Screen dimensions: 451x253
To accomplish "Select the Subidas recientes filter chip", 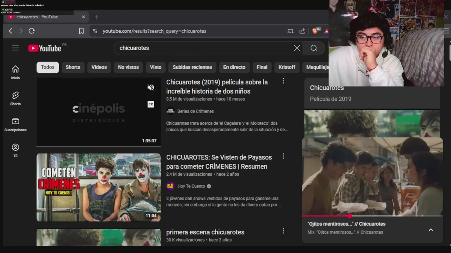I will [192, 67].
